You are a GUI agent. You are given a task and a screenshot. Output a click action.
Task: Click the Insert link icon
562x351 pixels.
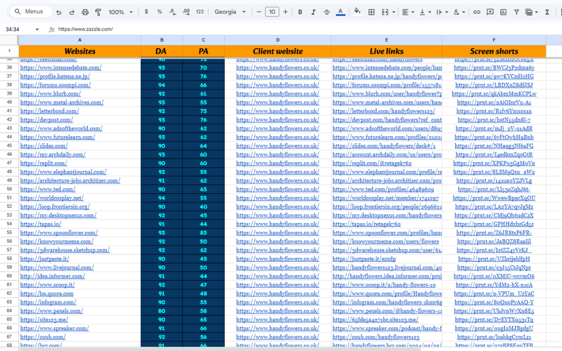point(477,12)
